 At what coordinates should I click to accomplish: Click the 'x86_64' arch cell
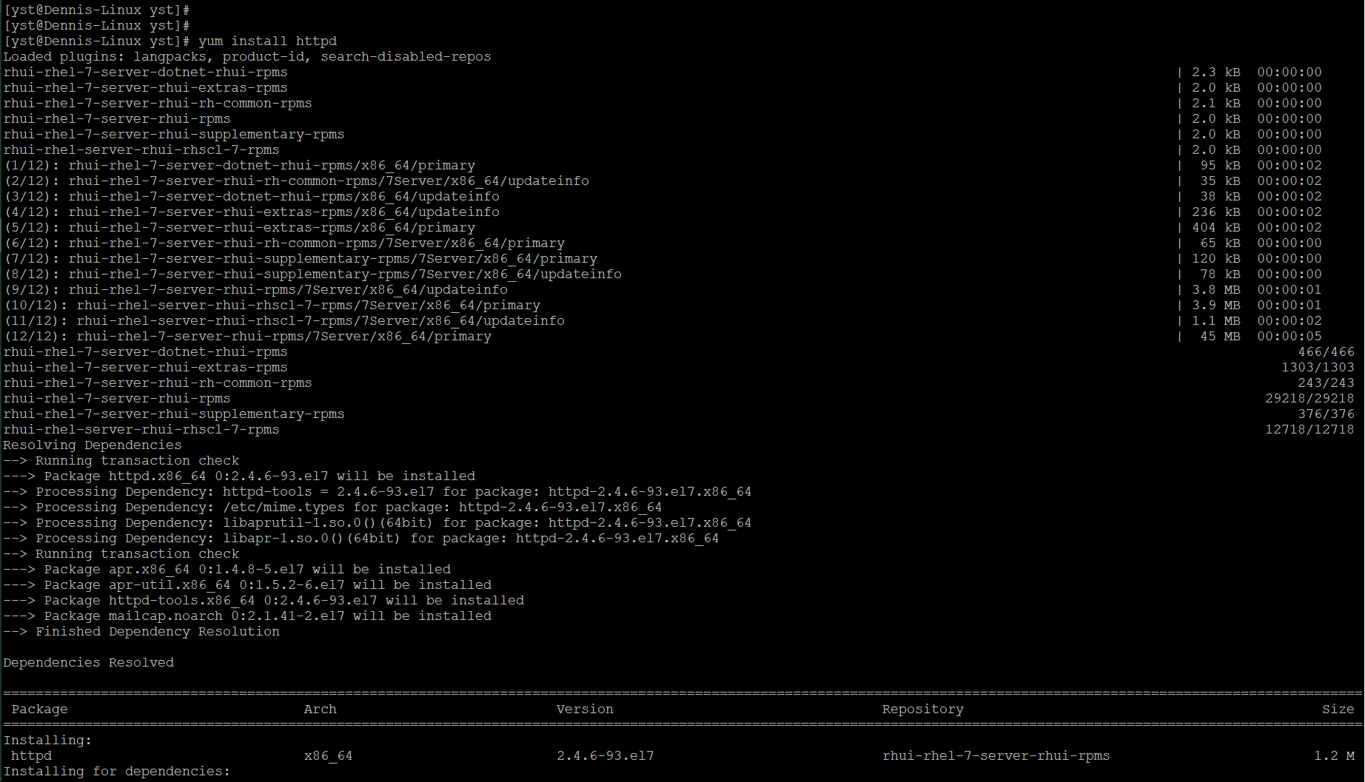(x=329, y=755)
